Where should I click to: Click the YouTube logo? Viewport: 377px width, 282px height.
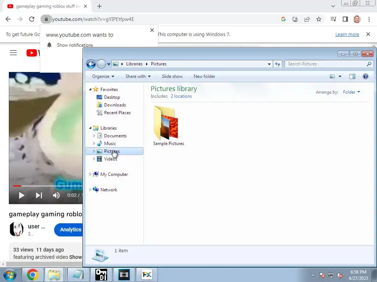coord(33,53)
